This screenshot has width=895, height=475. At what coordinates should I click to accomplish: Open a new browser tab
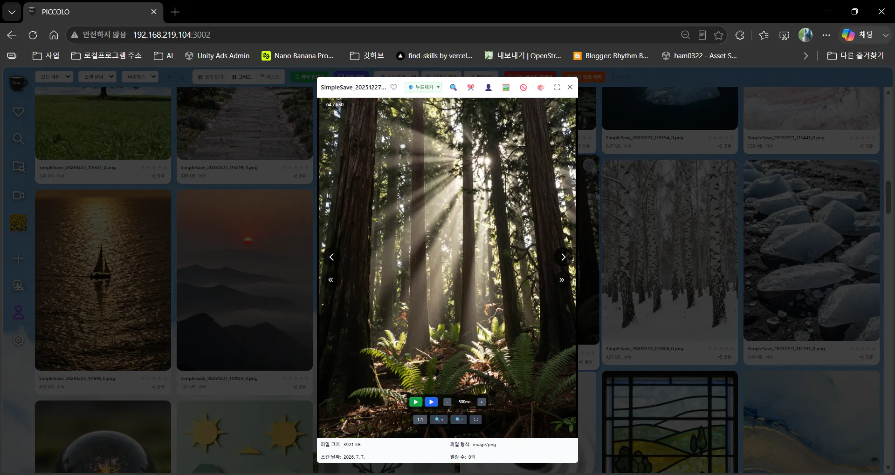tap(175, 12)
